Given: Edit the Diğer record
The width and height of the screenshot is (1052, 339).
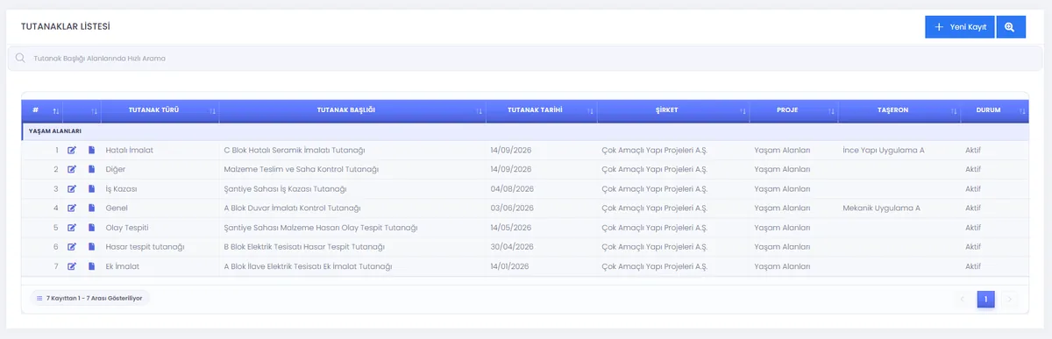Looking at the screenshot, I should coord(72,169).
